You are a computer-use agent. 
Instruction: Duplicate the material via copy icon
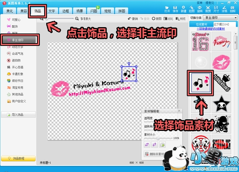point(162,144)
